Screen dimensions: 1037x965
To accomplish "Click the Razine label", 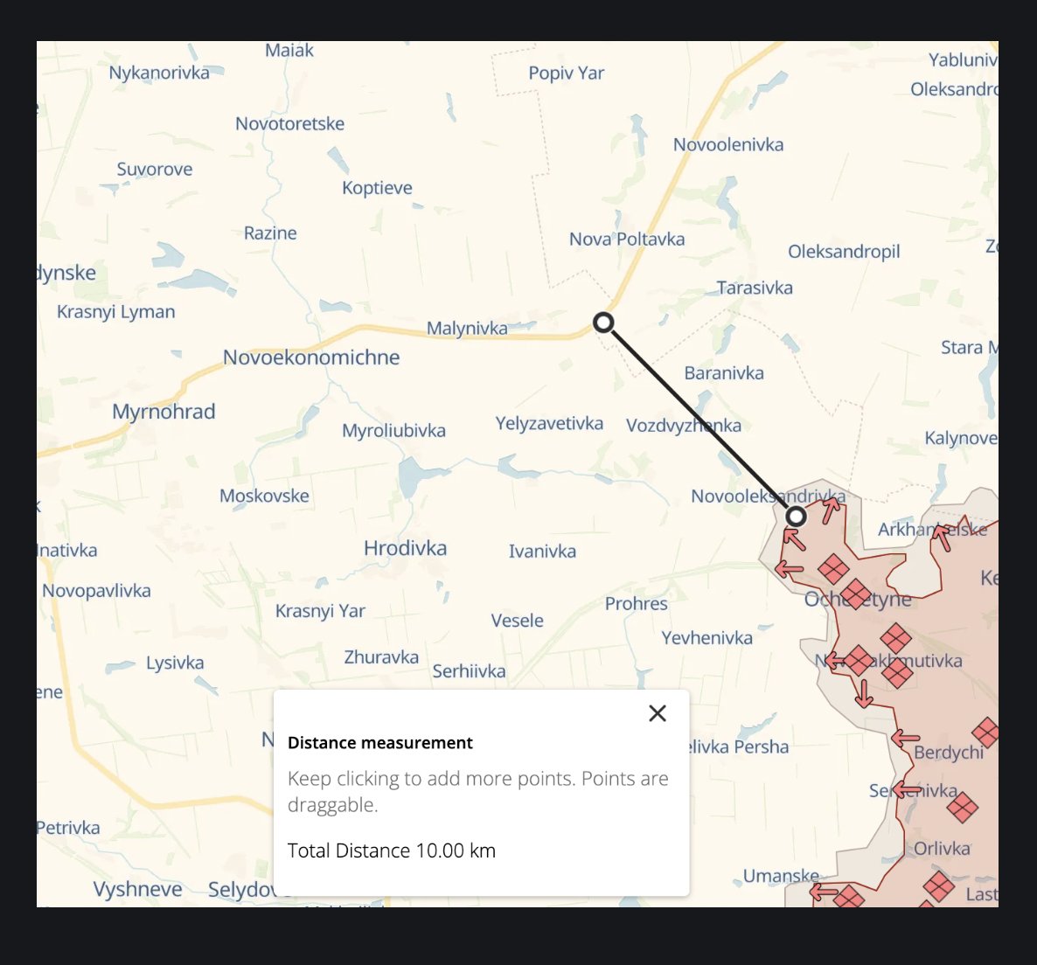I will 270,233.
